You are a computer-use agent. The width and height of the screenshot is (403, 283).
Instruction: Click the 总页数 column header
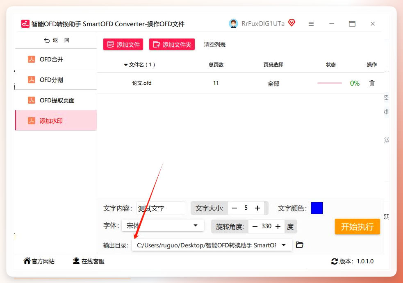[x=216, y=65]
